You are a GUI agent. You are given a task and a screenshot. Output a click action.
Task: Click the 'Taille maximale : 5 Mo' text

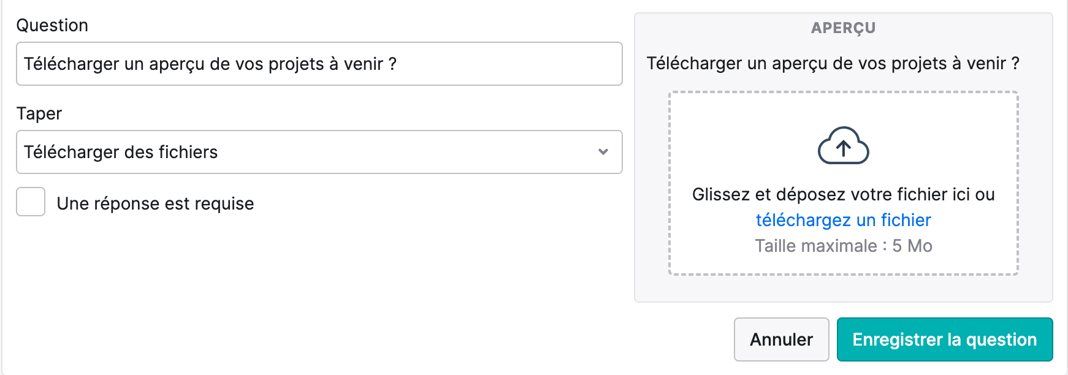pyautogui.click(x=843, y=246)
